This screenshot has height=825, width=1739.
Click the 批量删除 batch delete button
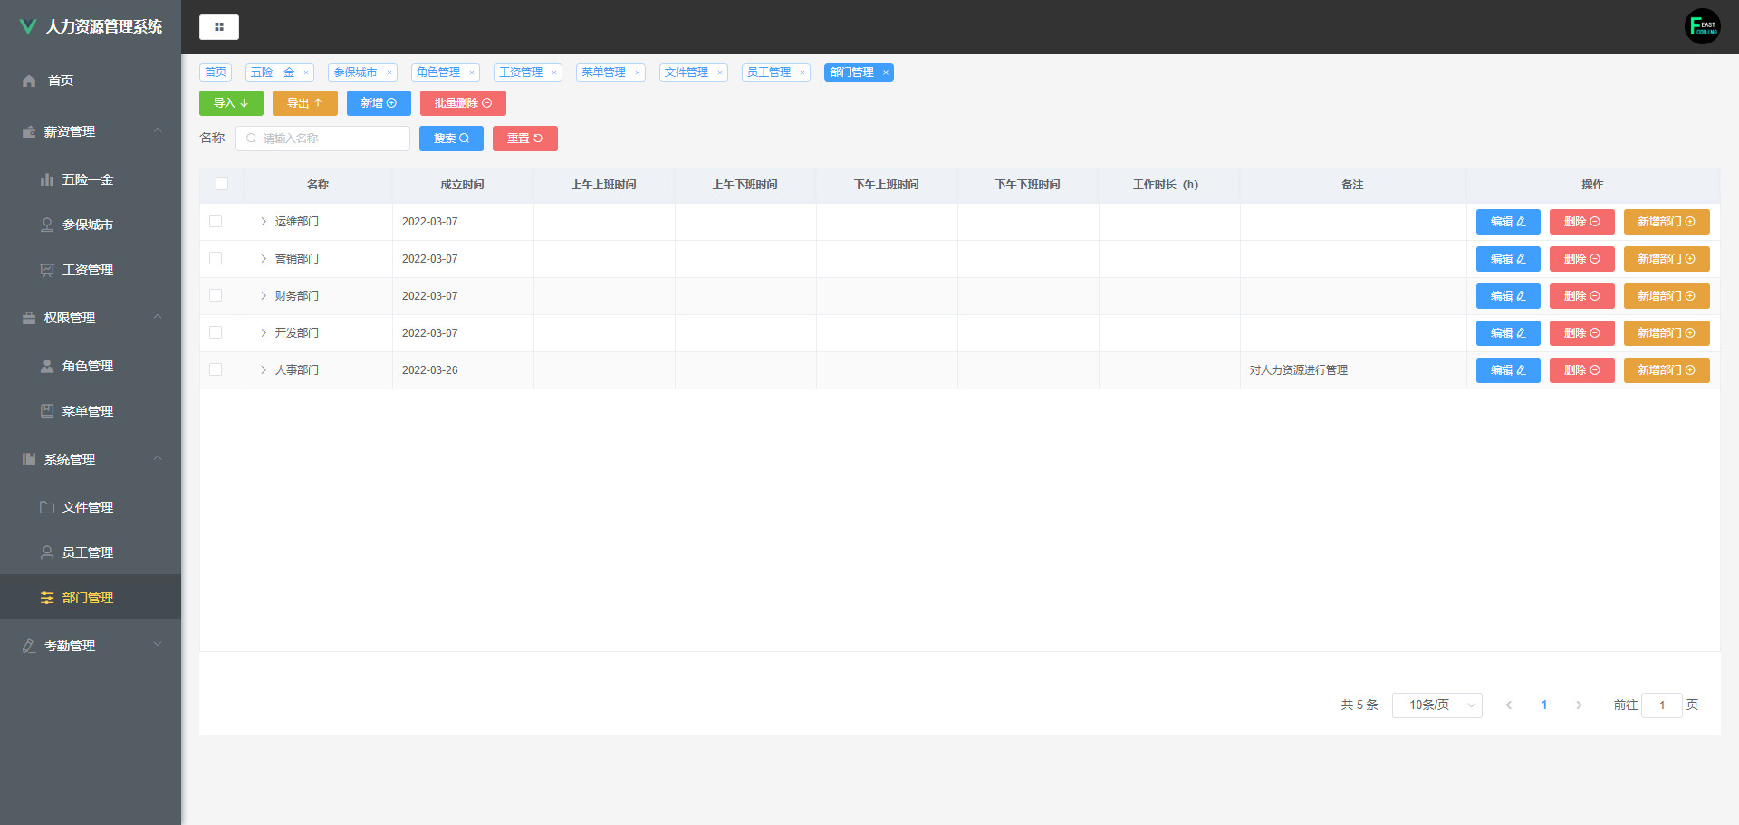463,103
